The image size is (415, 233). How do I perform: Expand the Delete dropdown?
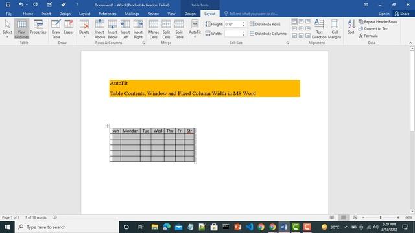point(84,37)
